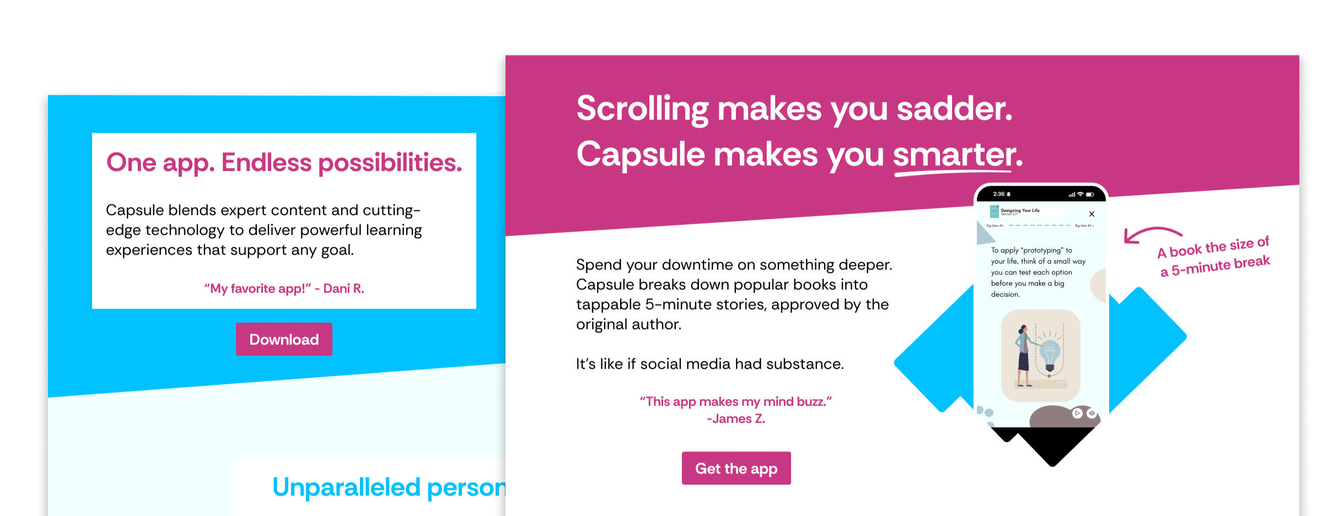Viewport: 1344px width, 516px height.
Task: Click the One app. Endless possibilities heading
Action: (284, 163)
